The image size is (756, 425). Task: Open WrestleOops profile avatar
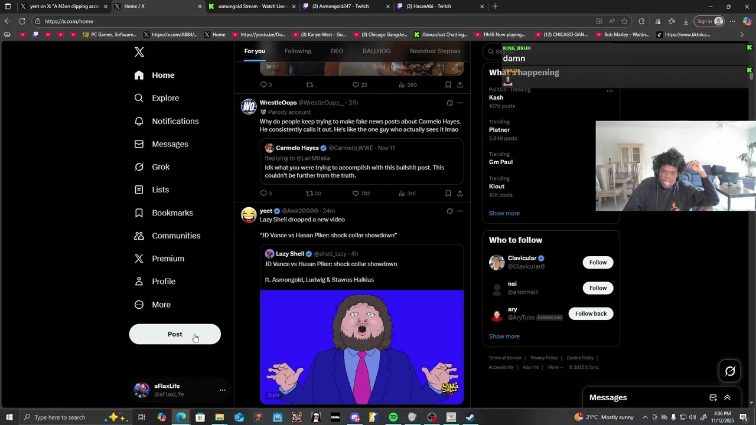(x=249, y=107)
